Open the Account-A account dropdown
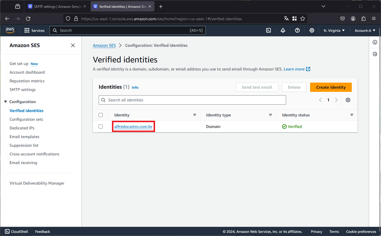The width and height of the screenshot is (381, 236). coord(365,30)
